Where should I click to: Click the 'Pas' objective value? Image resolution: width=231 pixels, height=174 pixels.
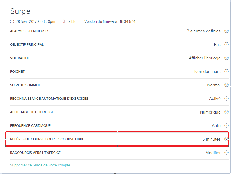[217, 45]
